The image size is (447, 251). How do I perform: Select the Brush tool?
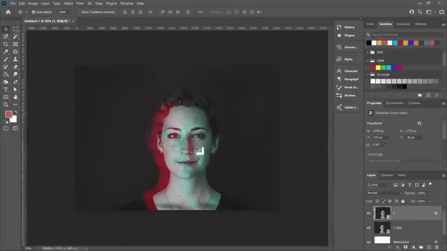(6, 59)
